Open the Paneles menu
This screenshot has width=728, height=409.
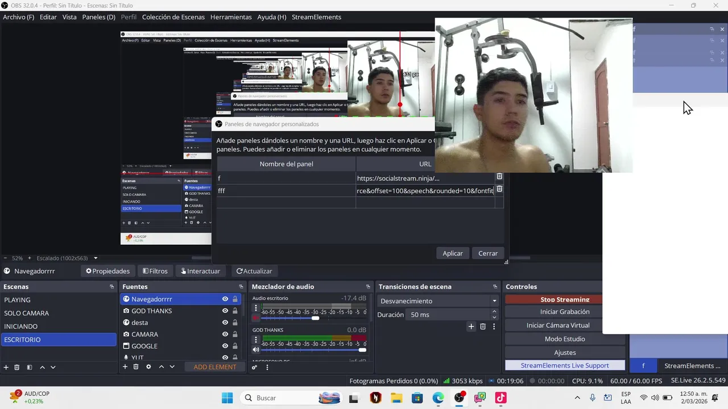pyautogui.click(x=98, y=17)
